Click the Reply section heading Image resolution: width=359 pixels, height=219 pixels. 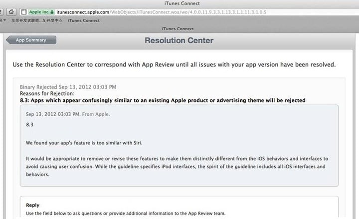click(x=33, y=205)
